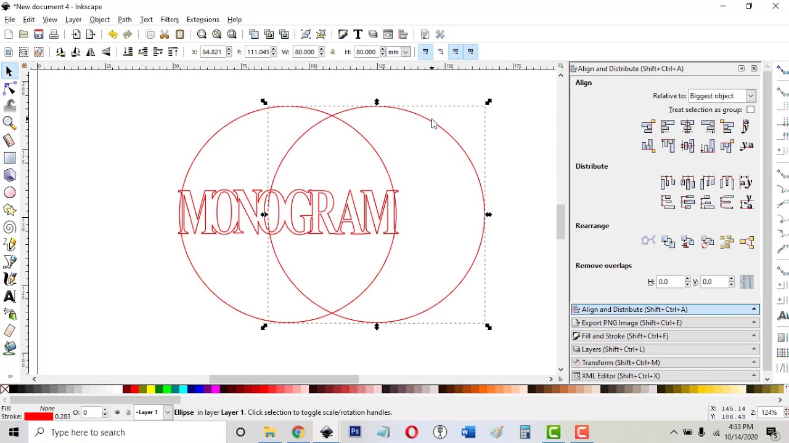Screen dimensions: 789x443
Task: Pick the yellow palette swatch
Action: tap(150, 389)
